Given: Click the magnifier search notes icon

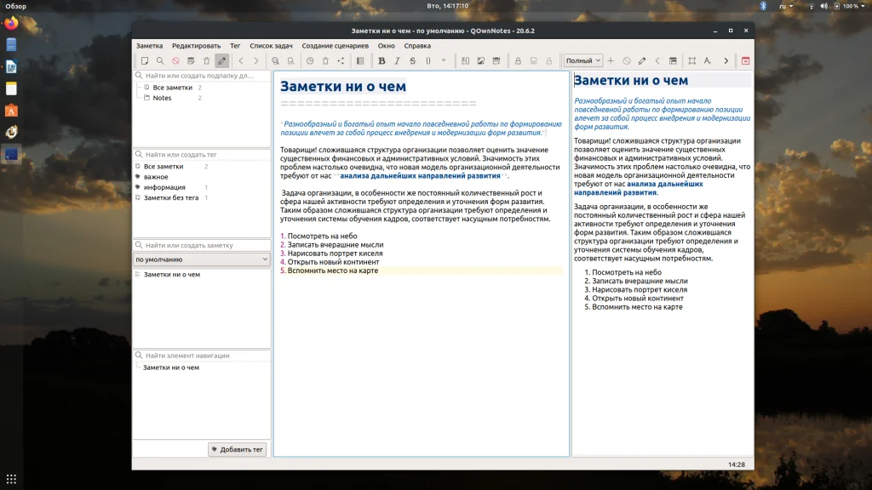Looking at the screenshot, I should (x=160, y=61).
